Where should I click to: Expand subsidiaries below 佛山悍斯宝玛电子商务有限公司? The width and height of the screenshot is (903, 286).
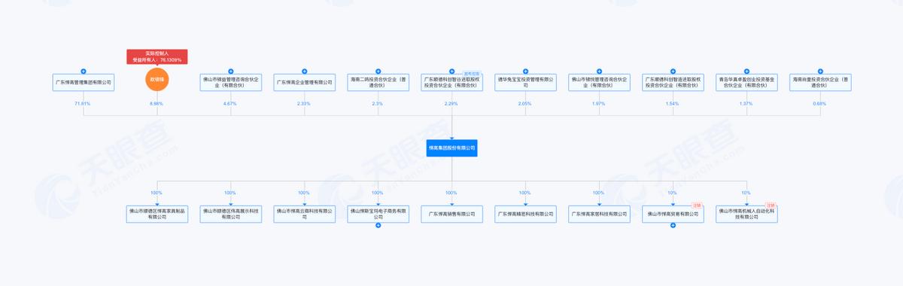pos(378,225)
